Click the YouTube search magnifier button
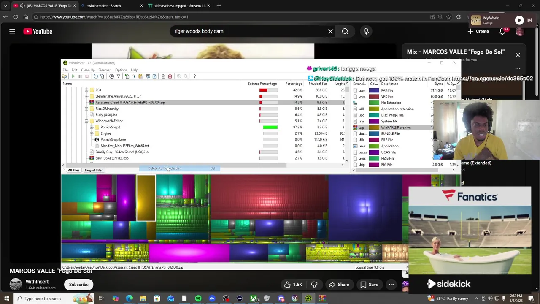Image resolution: width=540 pixels, height=304 pixels. pyautogui.click(x=345, y=31)
